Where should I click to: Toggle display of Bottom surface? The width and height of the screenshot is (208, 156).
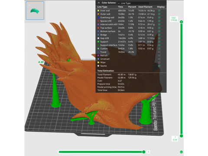pos(159,31)
